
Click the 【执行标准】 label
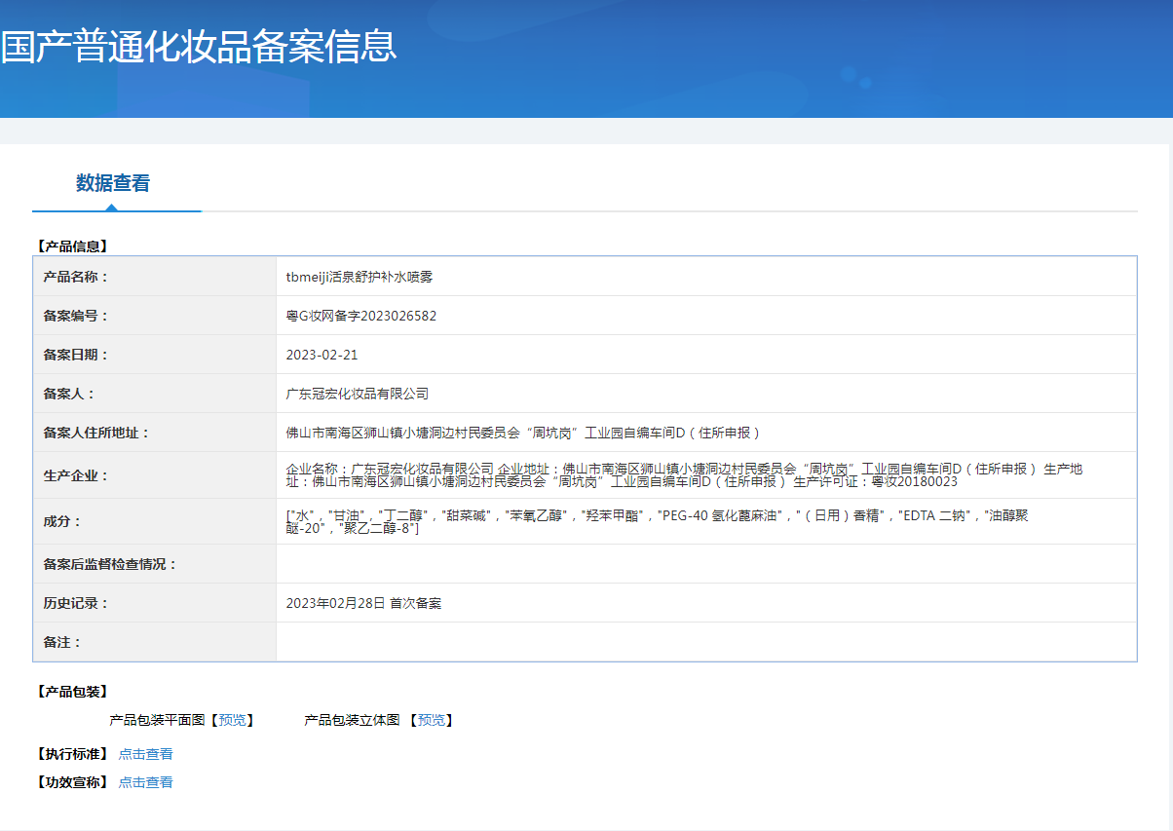tap(71, 754)
